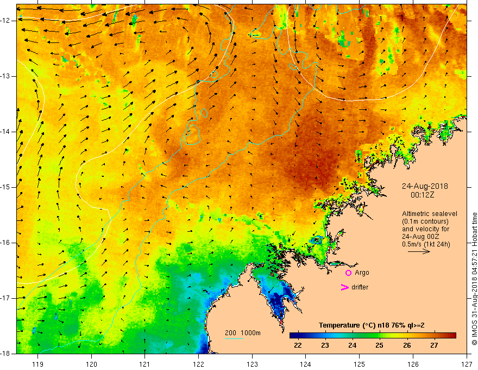
Task: Click the longitude axis label 126
Action: pyautogui.click(x=413, y=364)
